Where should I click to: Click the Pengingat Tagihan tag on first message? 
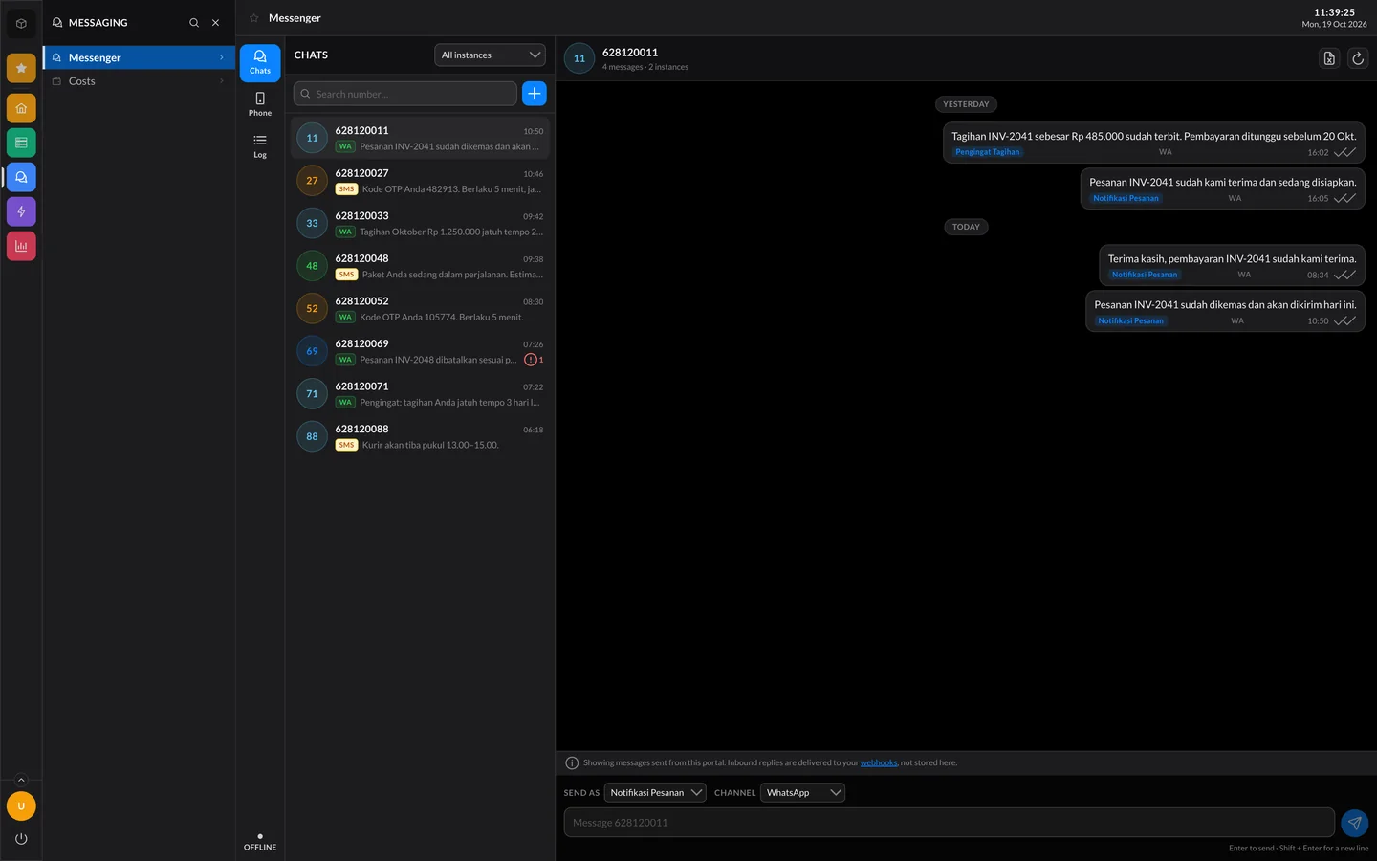pos(987,152)
